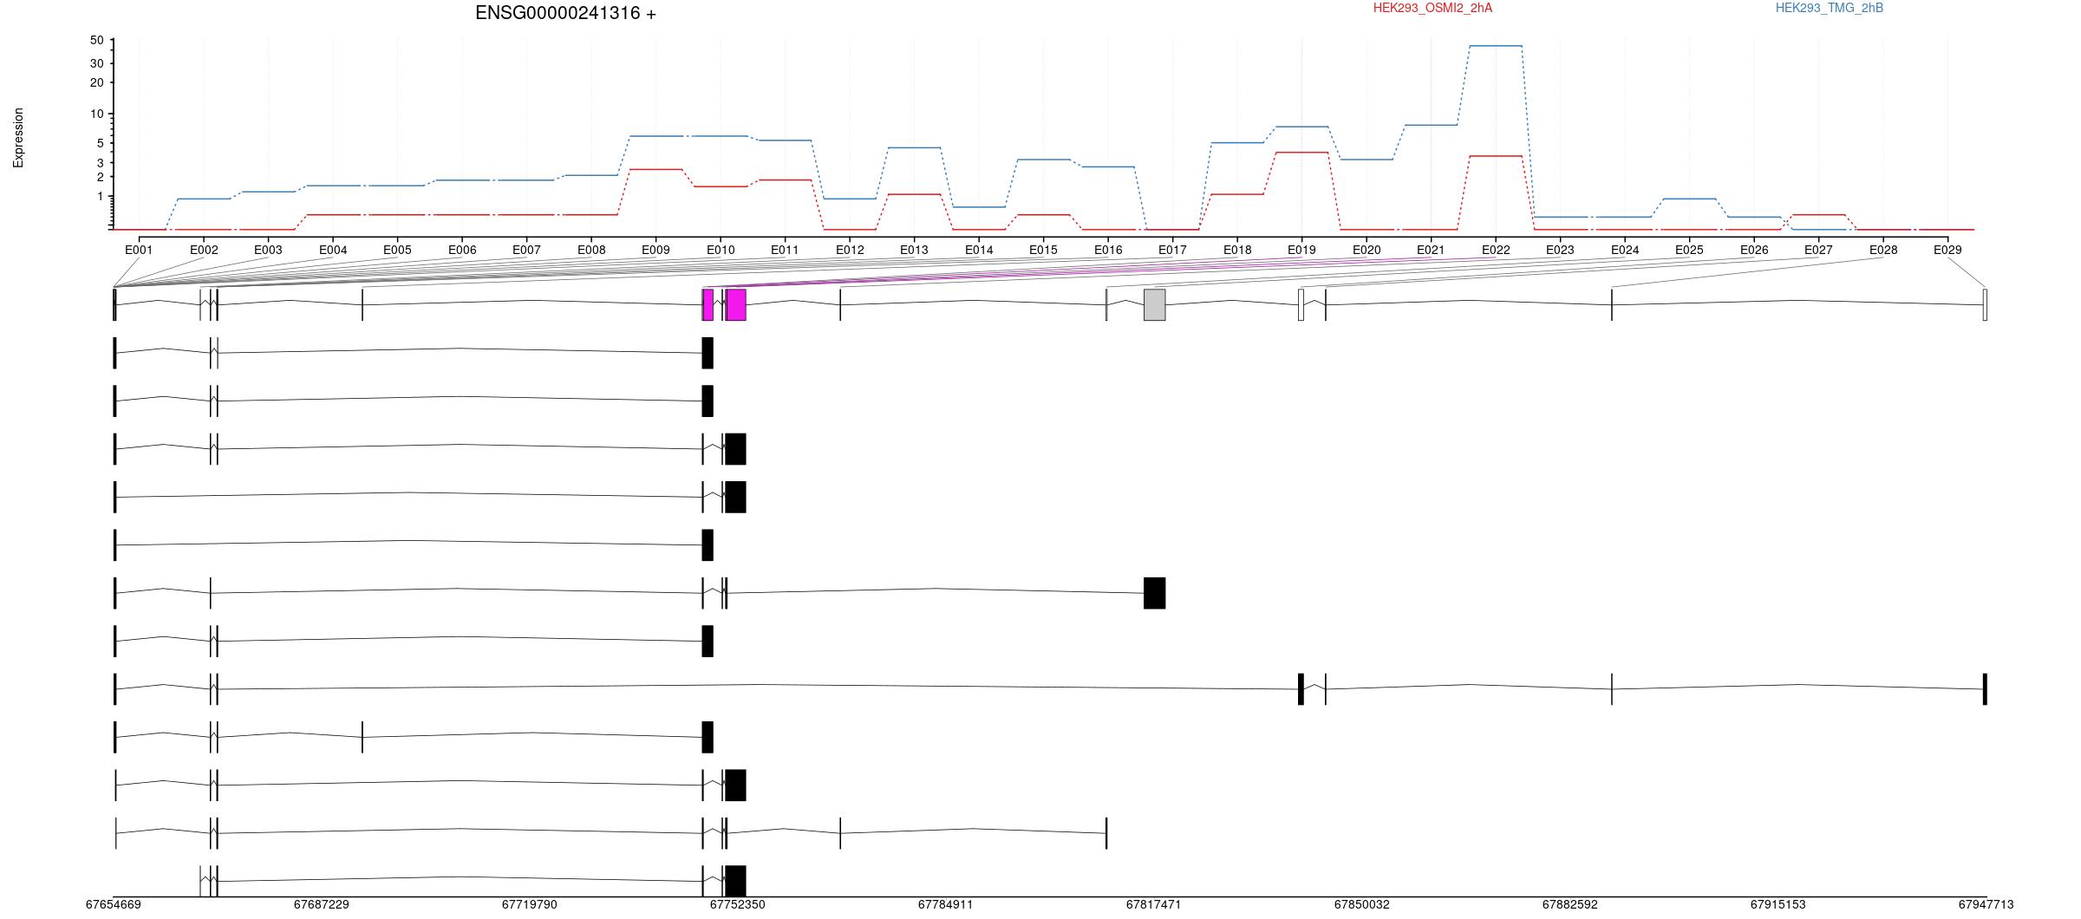Click exon label E017

[x=1172, y=250]
